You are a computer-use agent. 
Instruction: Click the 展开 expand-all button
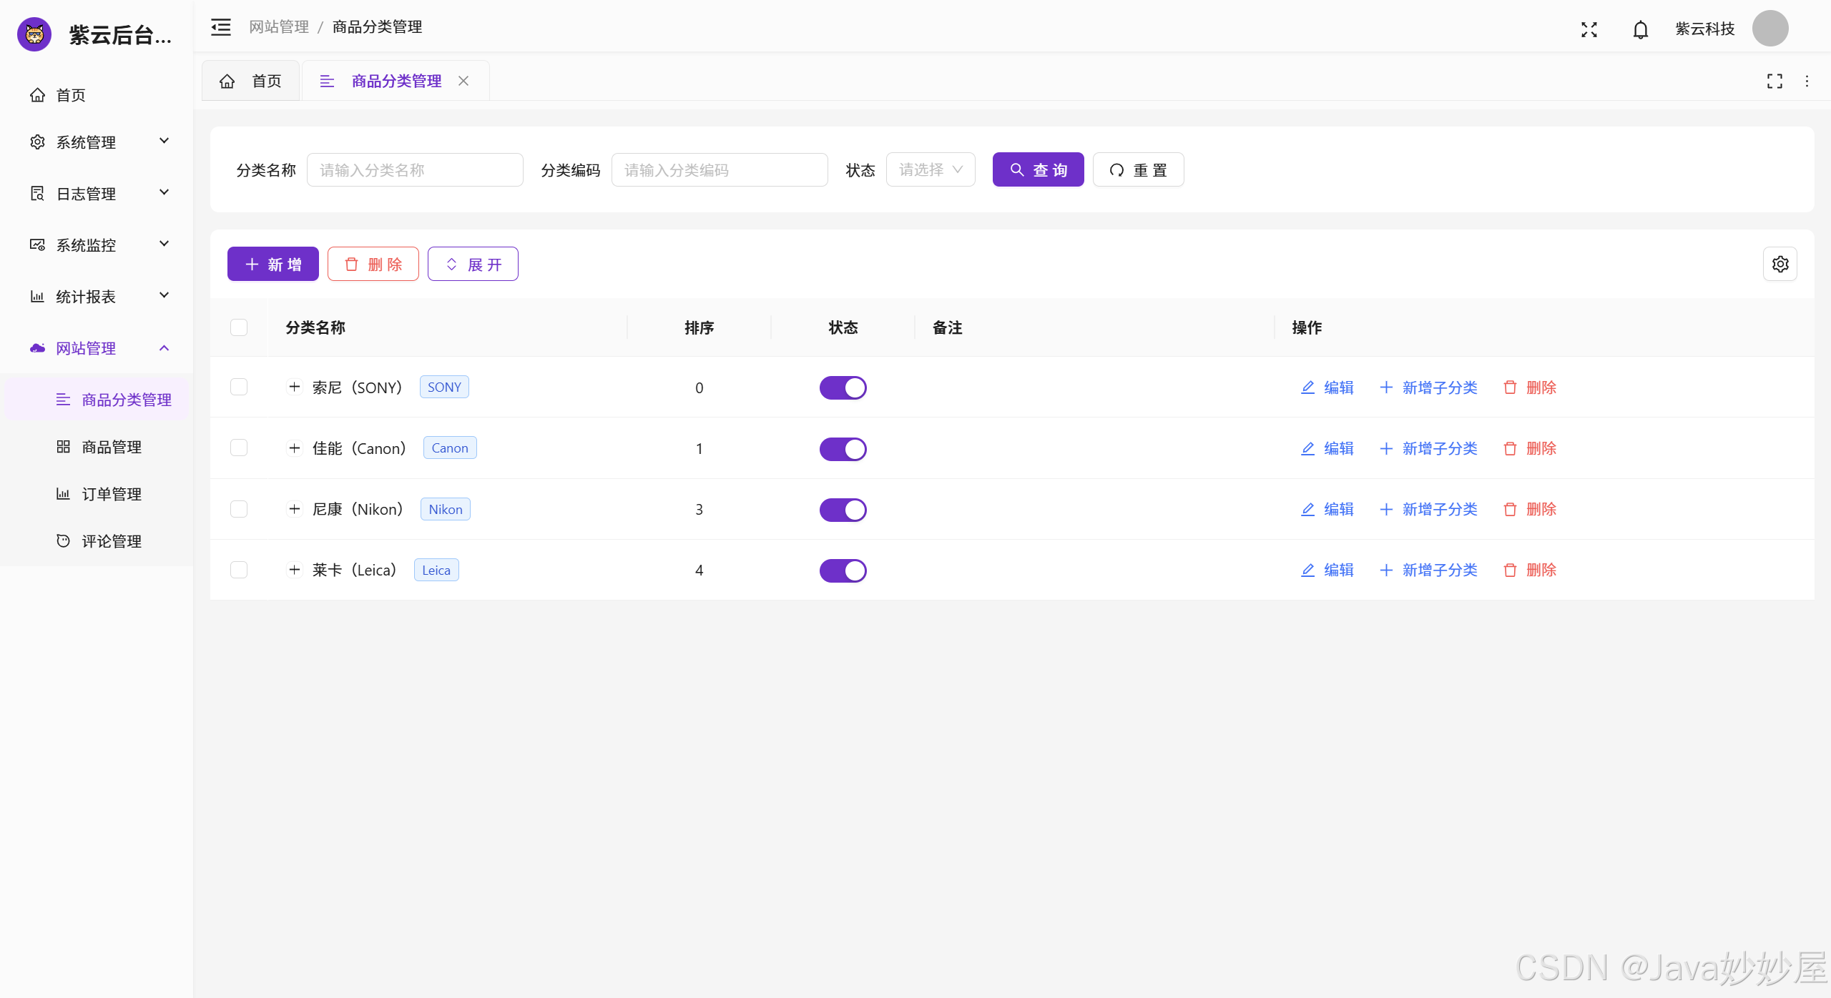pyautogui.click(x=473, y=264)
